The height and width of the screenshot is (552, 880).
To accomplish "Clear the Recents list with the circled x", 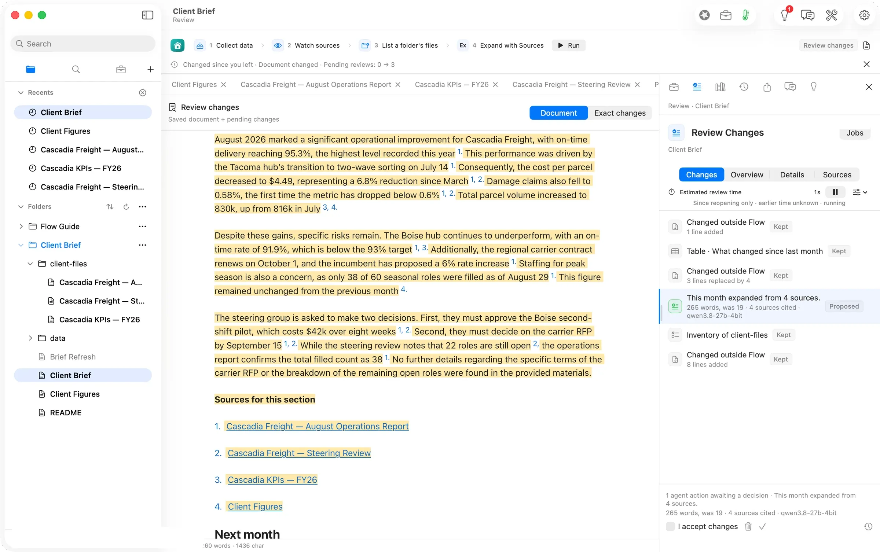I will [143, 93].
